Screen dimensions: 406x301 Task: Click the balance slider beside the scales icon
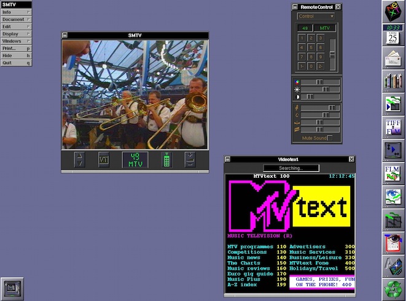click(x=320, y=122)
